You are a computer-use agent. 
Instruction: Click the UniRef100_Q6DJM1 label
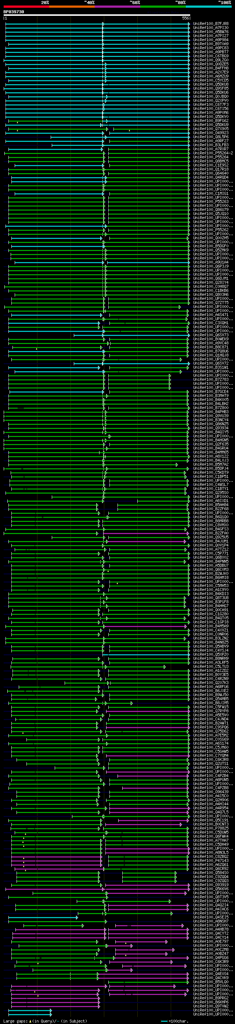pyautogui.click(x=211, y=279)
